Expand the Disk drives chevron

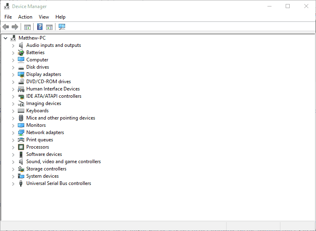[13, 67]
